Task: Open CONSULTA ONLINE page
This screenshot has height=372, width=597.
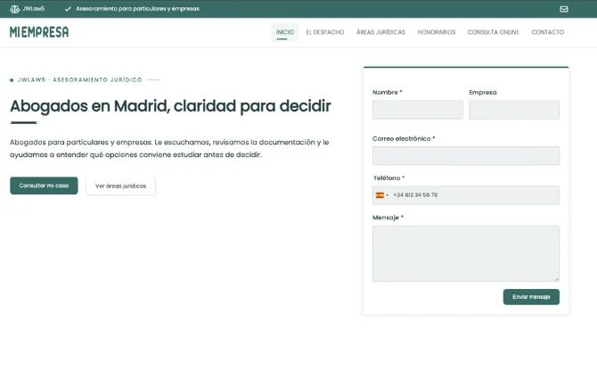Action: coord(494,32)
